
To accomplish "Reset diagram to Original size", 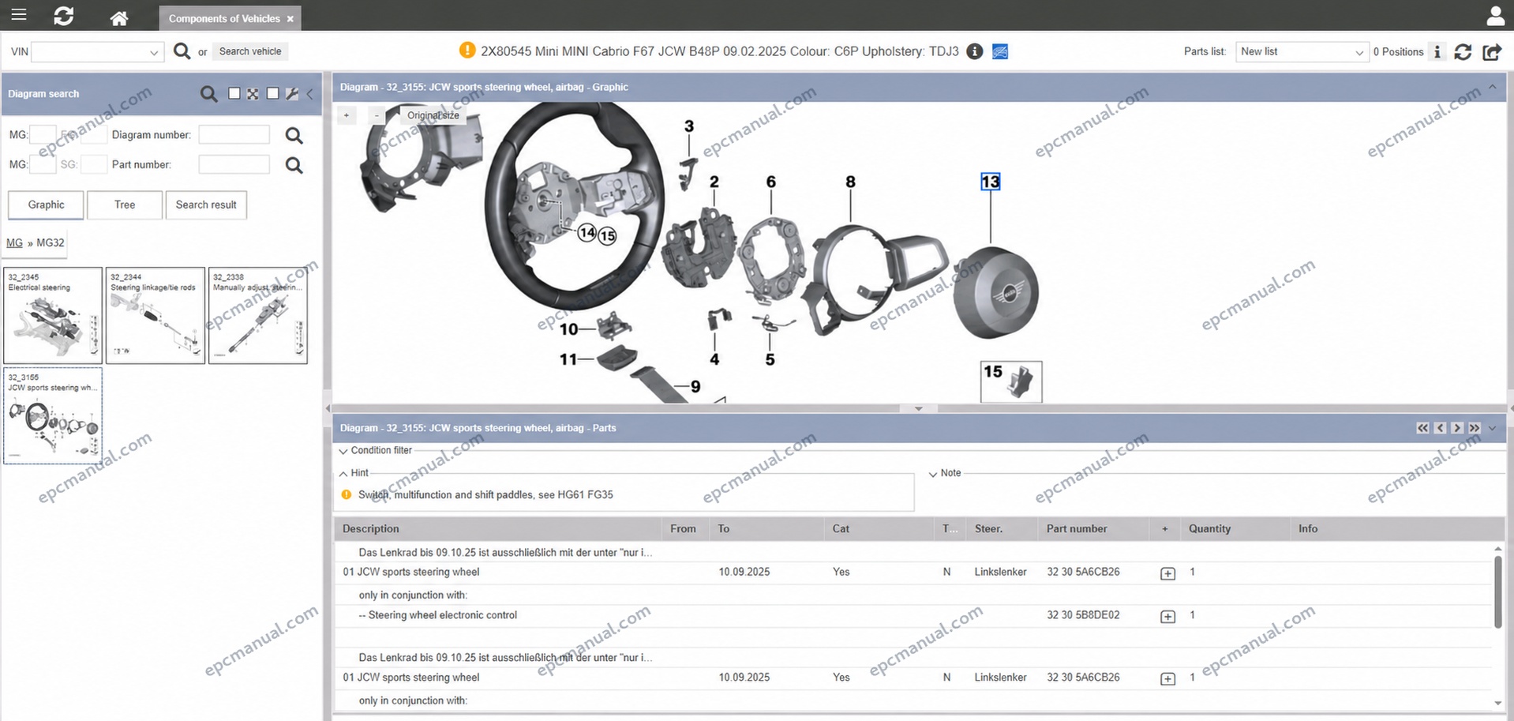I will point(433,115).
